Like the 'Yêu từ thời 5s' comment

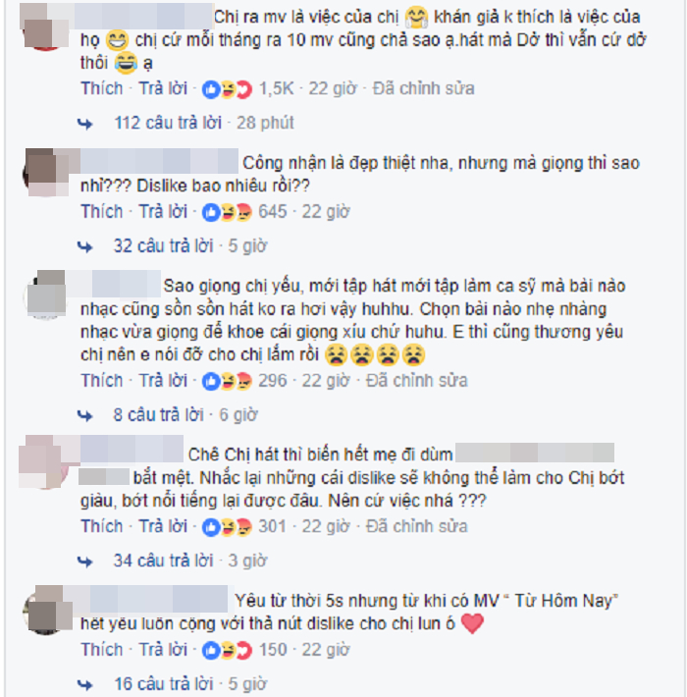(x=102, y=650)
